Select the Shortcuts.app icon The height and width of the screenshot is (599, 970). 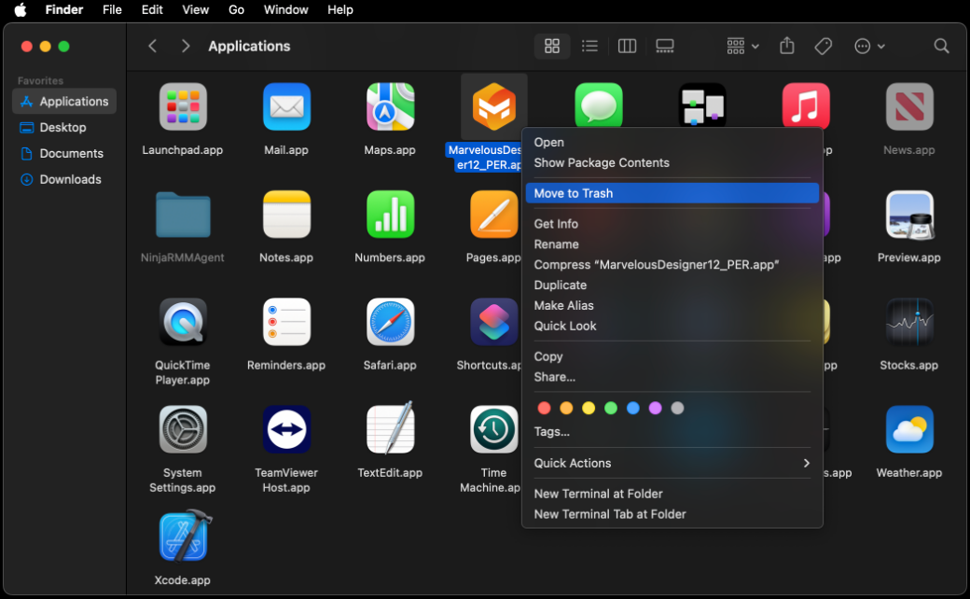coord(493,322)
